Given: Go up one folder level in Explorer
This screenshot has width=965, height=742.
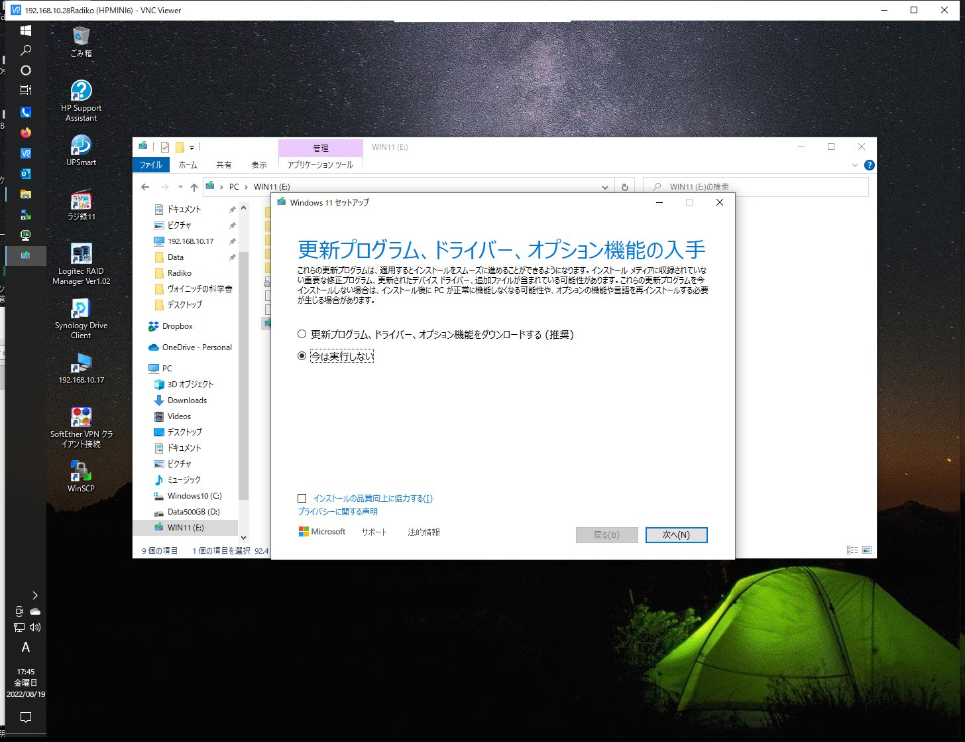Looking at the screenshot, I should (194, 187).
